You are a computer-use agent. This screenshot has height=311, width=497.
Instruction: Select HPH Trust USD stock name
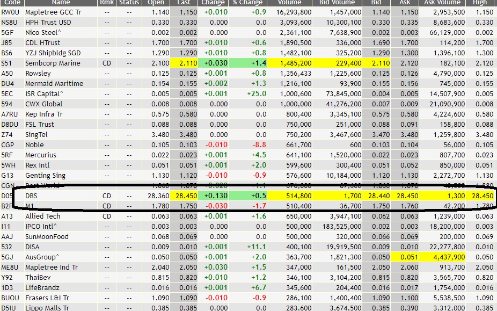coord(48,22)
